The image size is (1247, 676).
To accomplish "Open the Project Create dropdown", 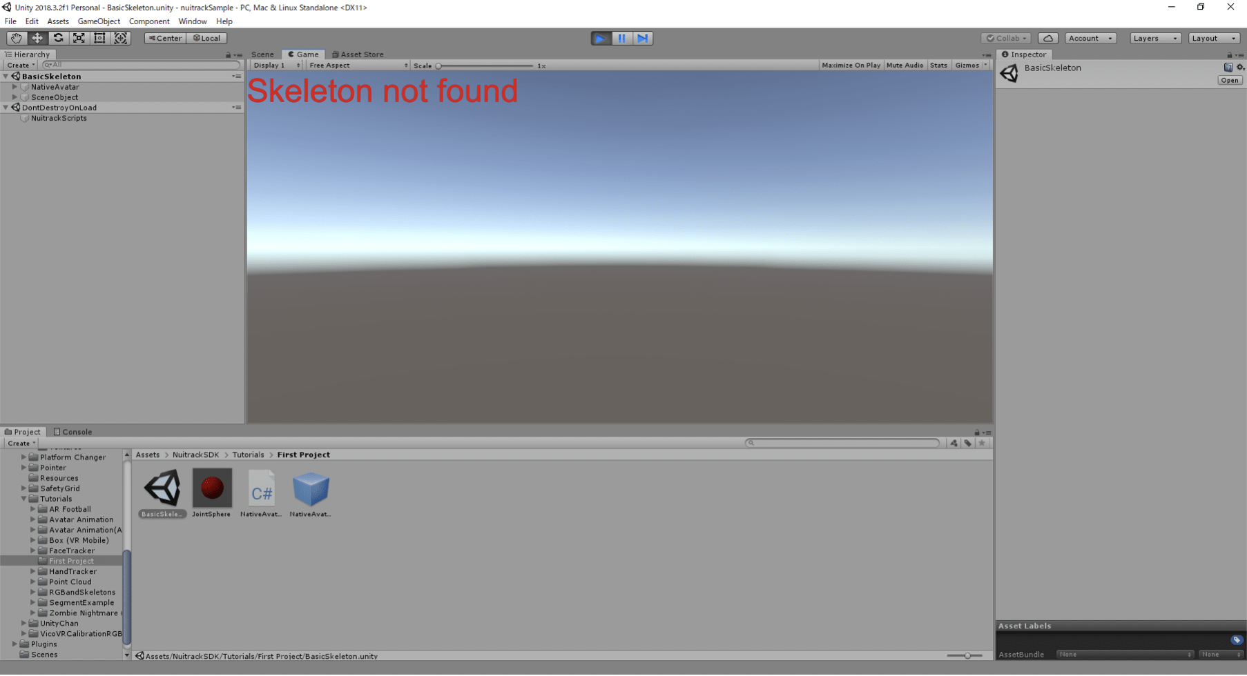I will pyautogui.click(x=21, y=444).
